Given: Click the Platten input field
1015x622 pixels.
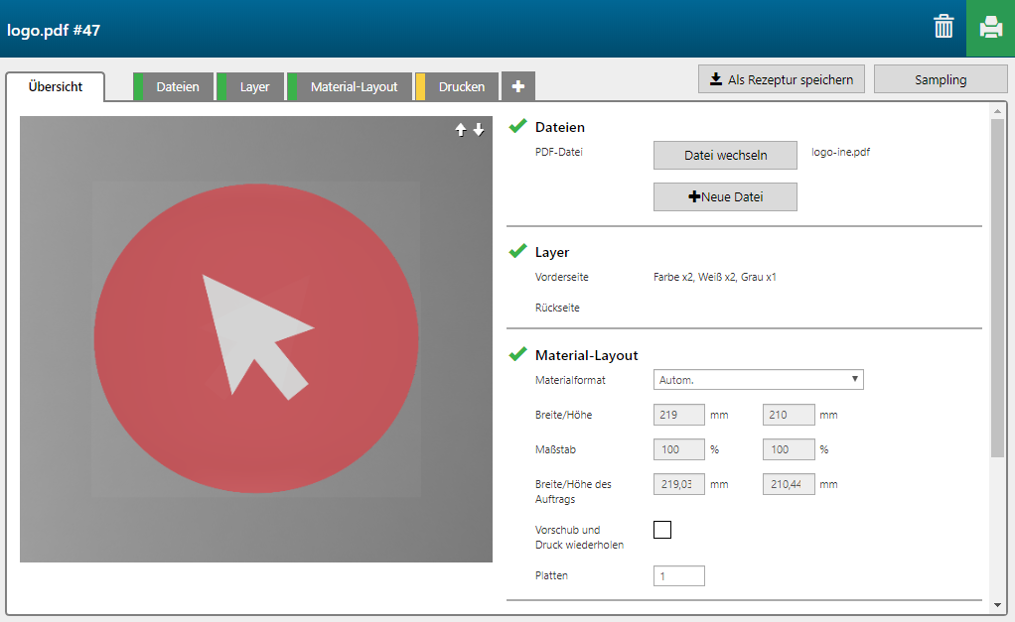Looking at the screenshot, I should click(x=679, y=575).
